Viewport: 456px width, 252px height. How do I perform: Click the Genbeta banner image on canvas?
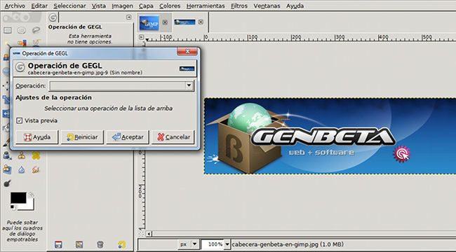330,136
